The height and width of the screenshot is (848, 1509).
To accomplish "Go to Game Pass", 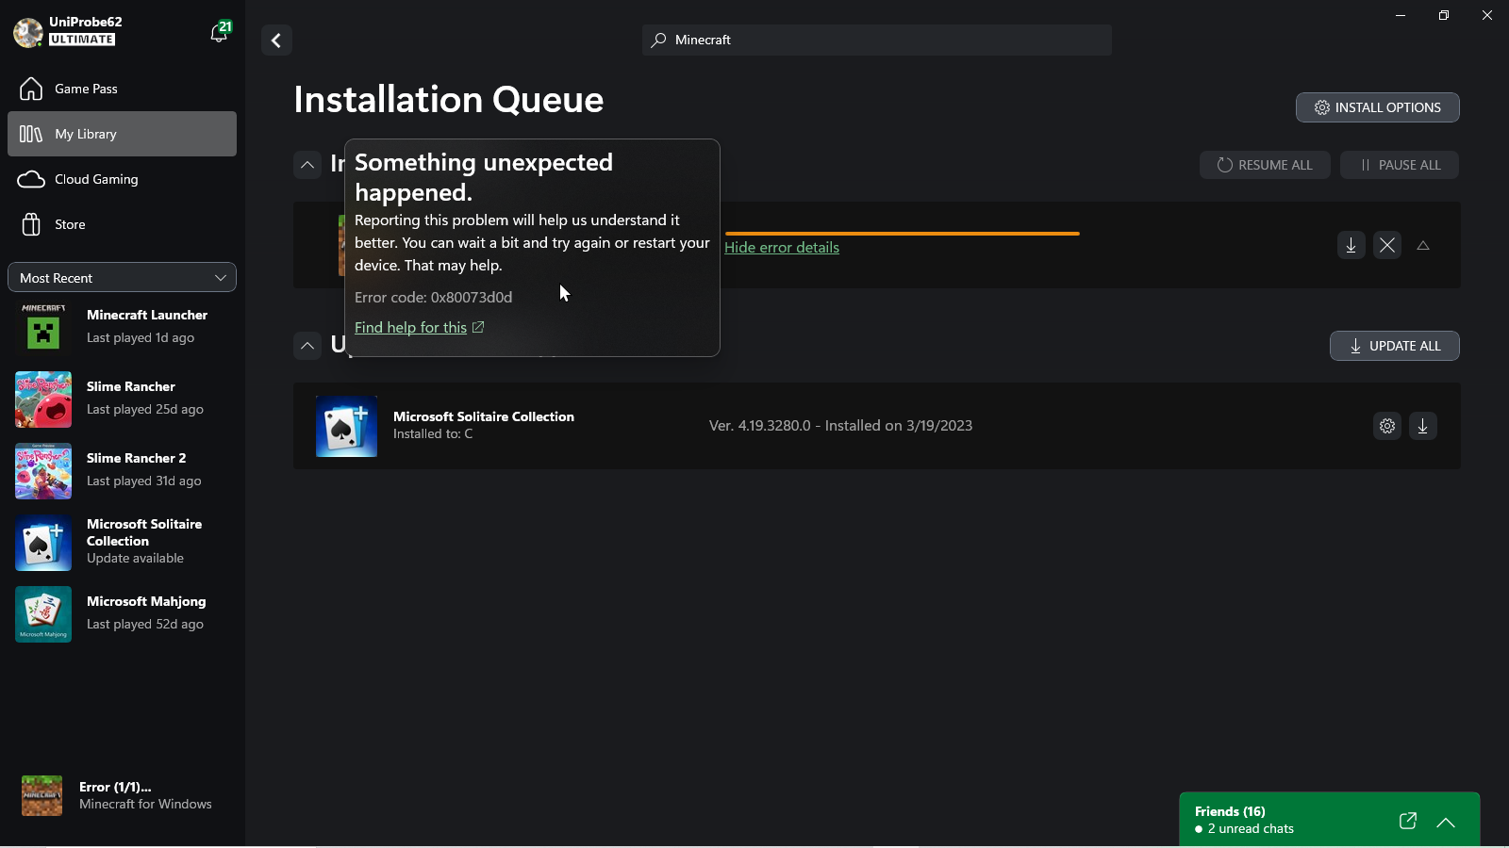I will click(x=85, y=89).
